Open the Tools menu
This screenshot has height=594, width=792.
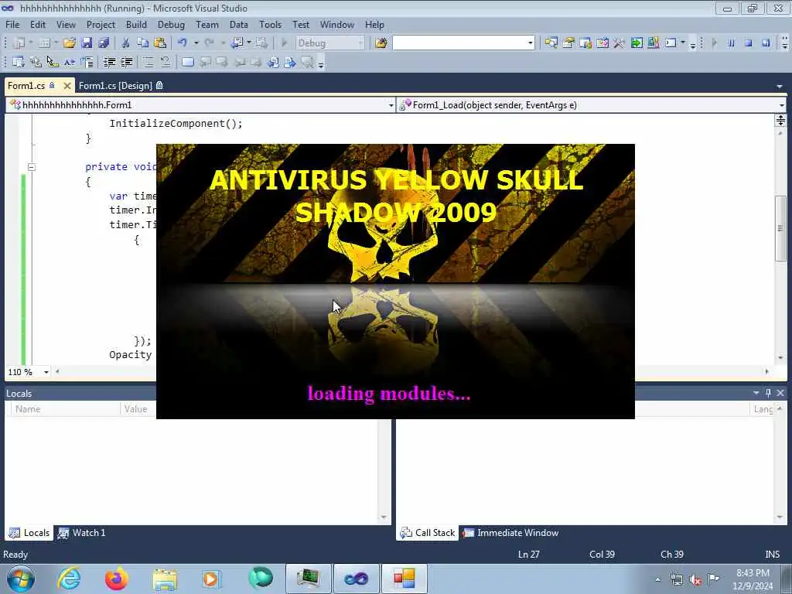click(x=270, y=24)
